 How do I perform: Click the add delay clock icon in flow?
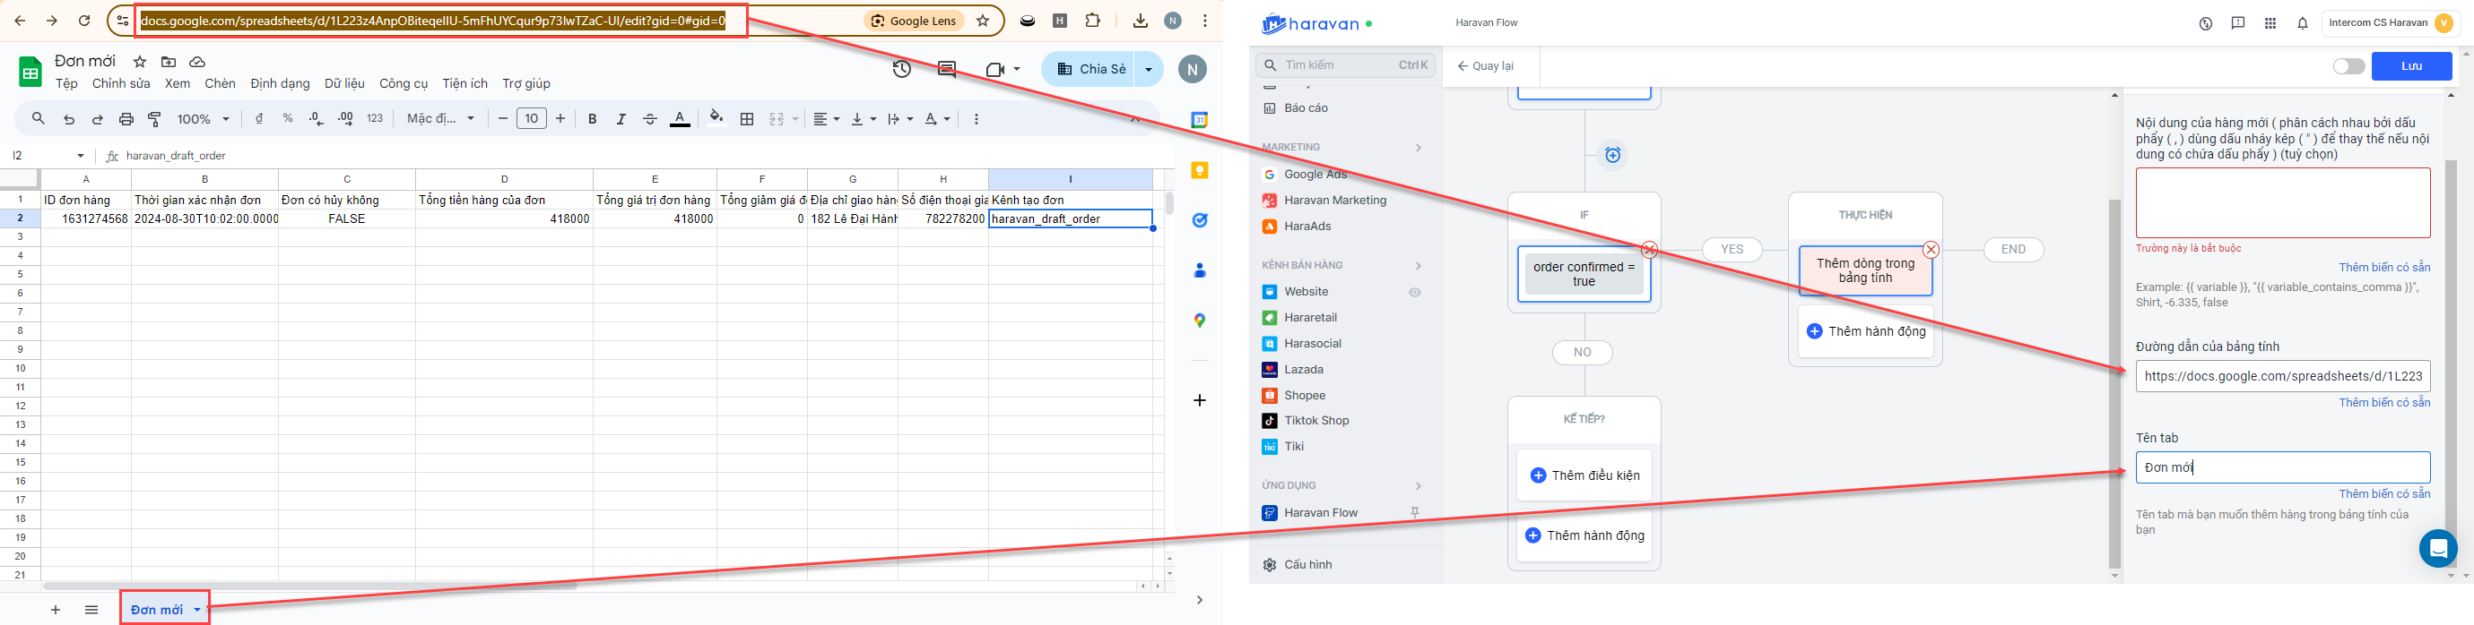pyautogui.click(x=1612, y=154)
